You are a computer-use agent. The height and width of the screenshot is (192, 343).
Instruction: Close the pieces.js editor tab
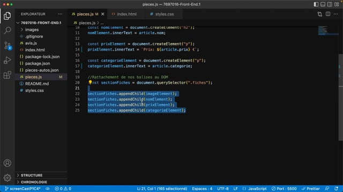coord(102,14)
